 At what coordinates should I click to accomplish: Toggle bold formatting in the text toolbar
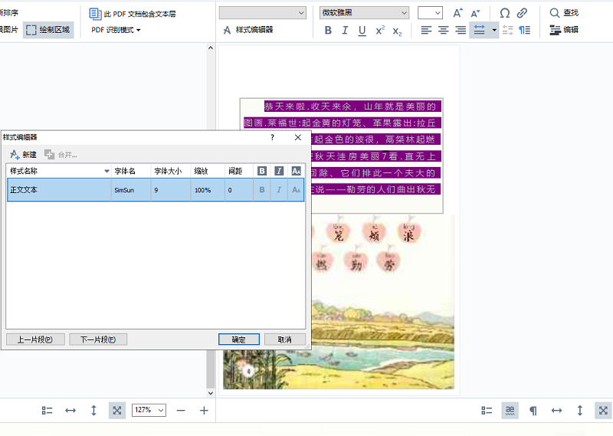[328, 30]
